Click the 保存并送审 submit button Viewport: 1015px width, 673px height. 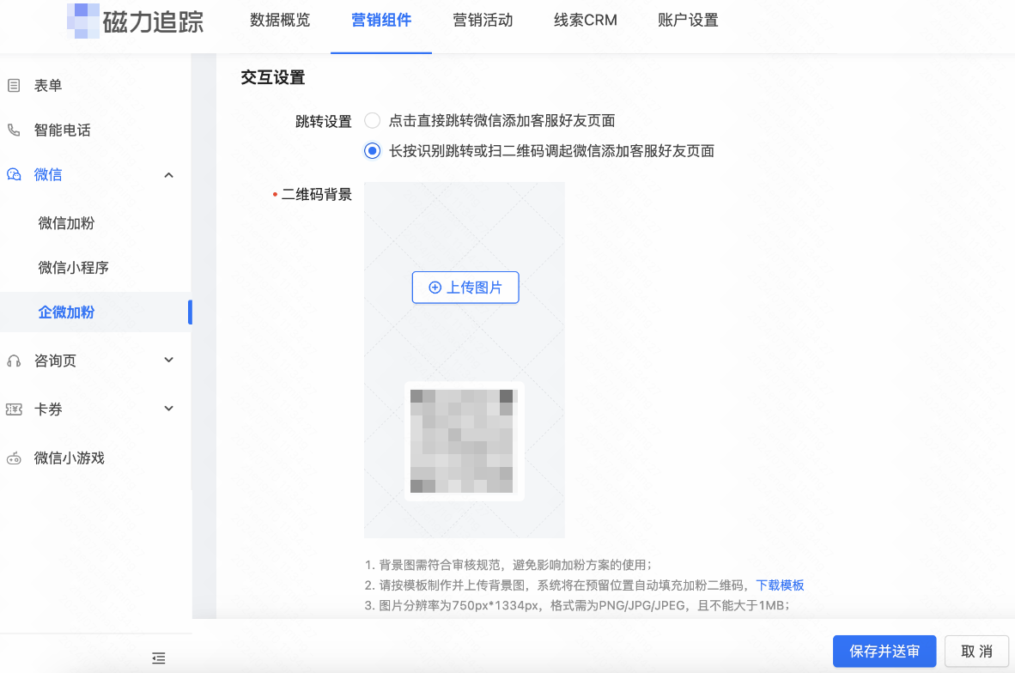884,652
